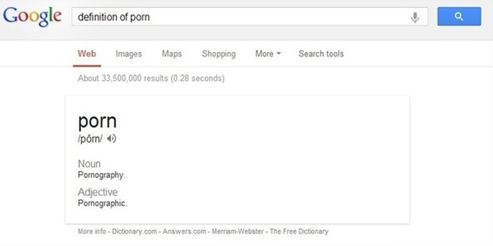The image size is (493, 246).
Task: Open the More dropdown menu
Action: pyautogui.click(x=268, y=54)
